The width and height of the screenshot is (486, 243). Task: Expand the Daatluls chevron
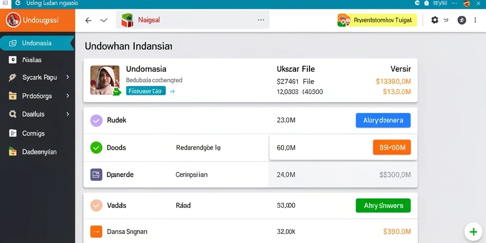(67, 114)
